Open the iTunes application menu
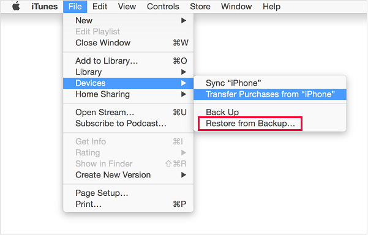Image resolution: width=368 pixels, height=235 pixels. [44, 6]
